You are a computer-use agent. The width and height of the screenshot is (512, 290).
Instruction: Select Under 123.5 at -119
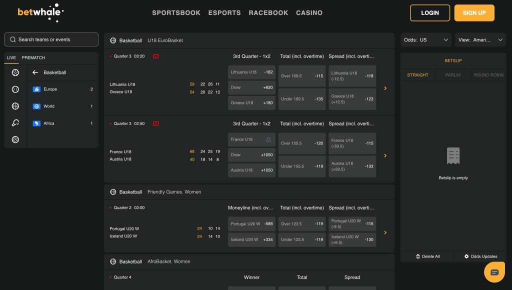pos(301,239)
